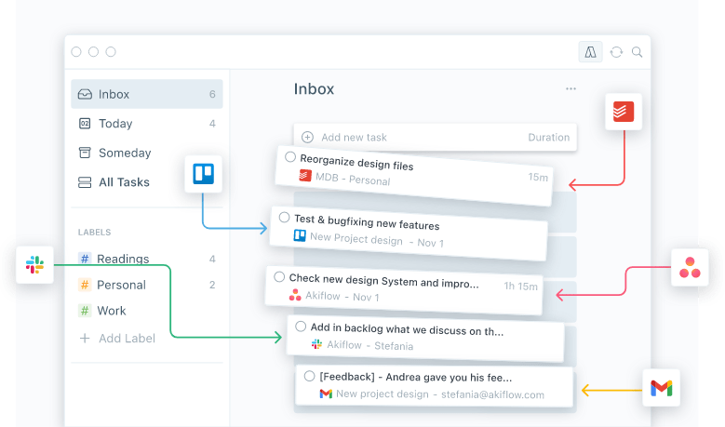This screenshot has height=427, width=725.
Task: Click the Add new task field
Action: 354,138
